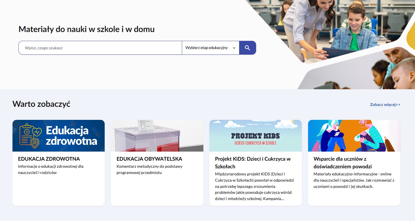Open the 'EDUKACJA OBYWATELSKA' card title
Screen dimensions: 415x221
[149, 159]
